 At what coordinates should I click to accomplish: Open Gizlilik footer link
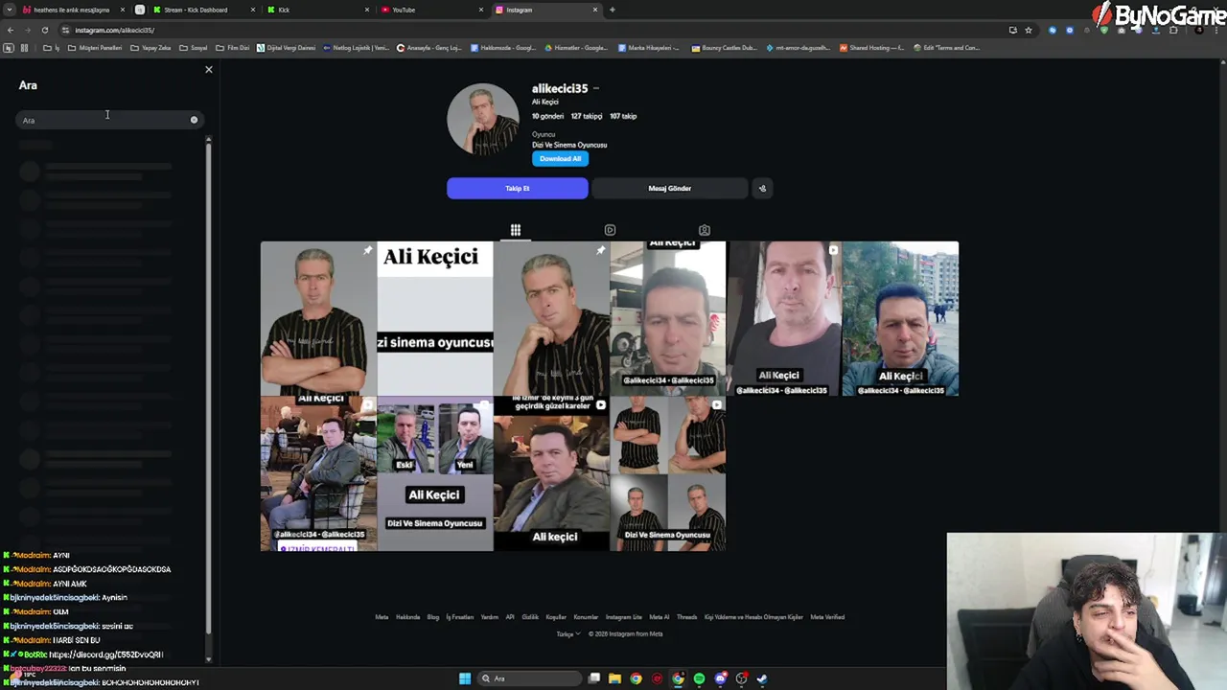coord(530,617)
